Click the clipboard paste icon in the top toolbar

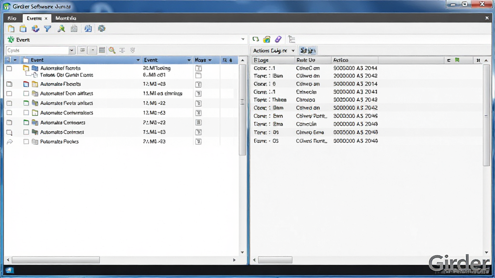point(23,28)
